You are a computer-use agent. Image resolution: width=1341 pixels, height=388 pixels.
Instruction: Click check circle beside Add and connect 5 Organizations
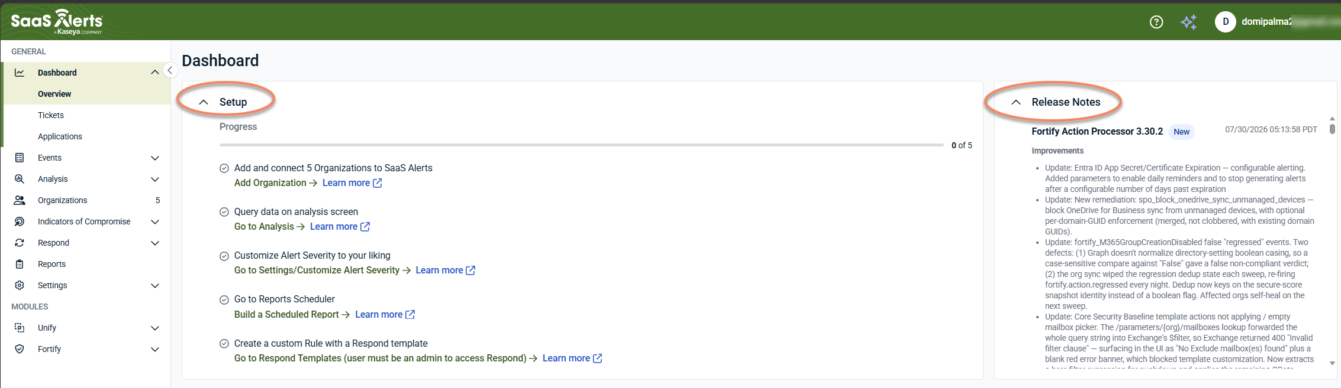224,168
